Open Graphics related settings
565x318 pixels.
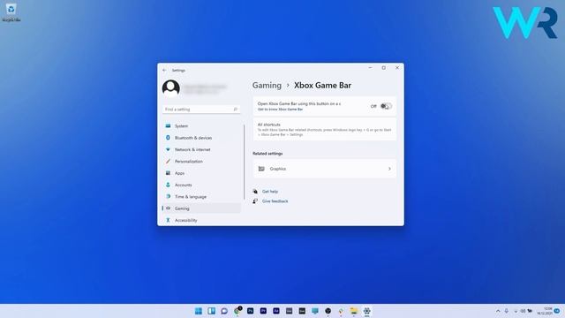(325, 169)
